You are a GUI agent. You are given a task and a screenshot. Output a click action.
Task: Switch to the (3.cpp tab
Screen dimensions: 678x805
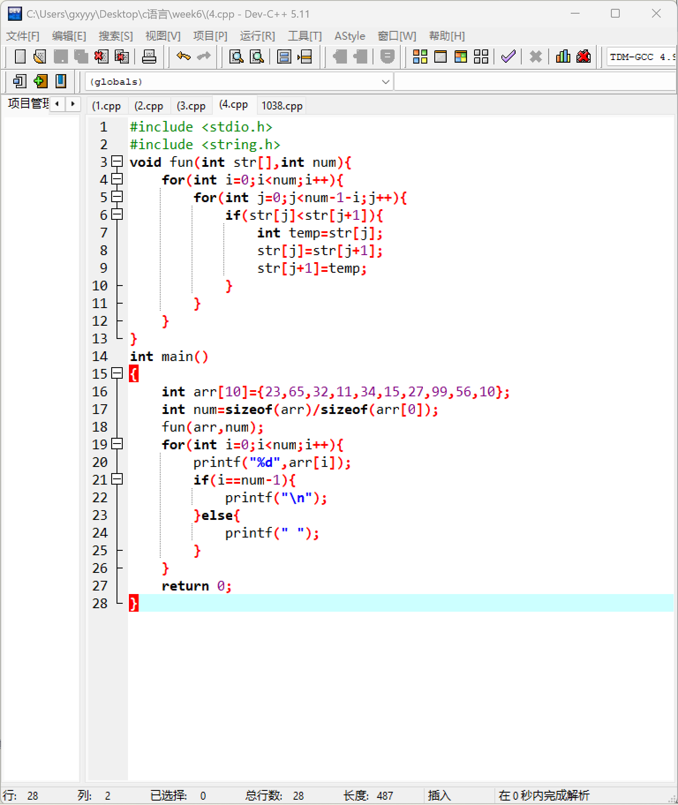click(191, 106)
